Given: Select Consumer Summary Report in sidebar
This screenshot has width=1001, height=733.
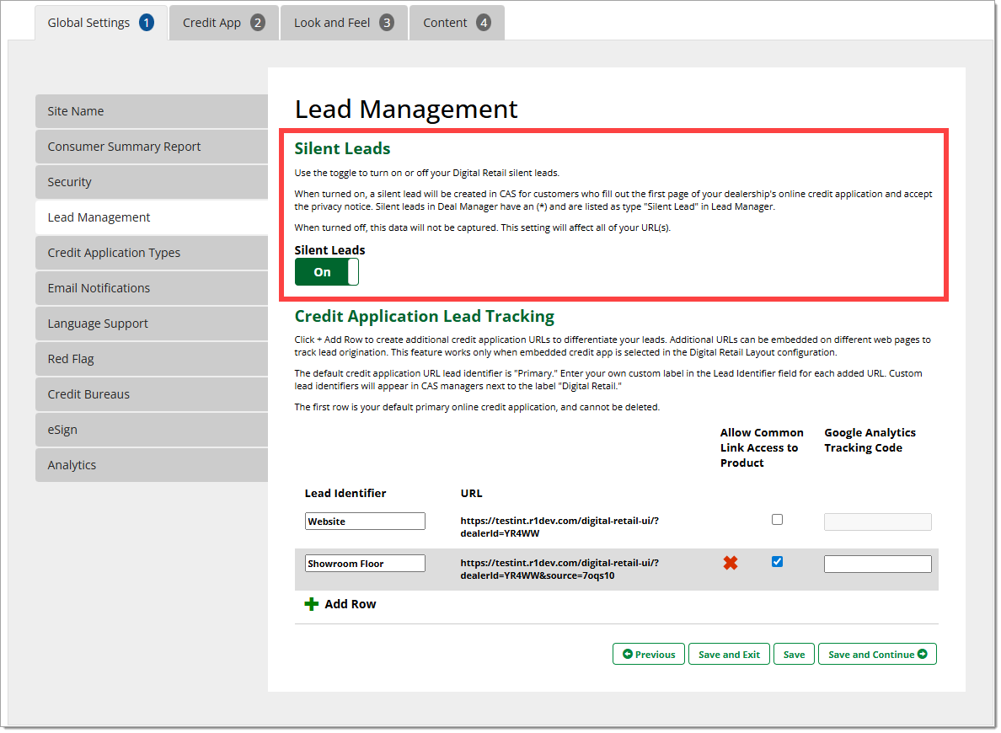Looking at the screenshot, I should tap(152, 147).
